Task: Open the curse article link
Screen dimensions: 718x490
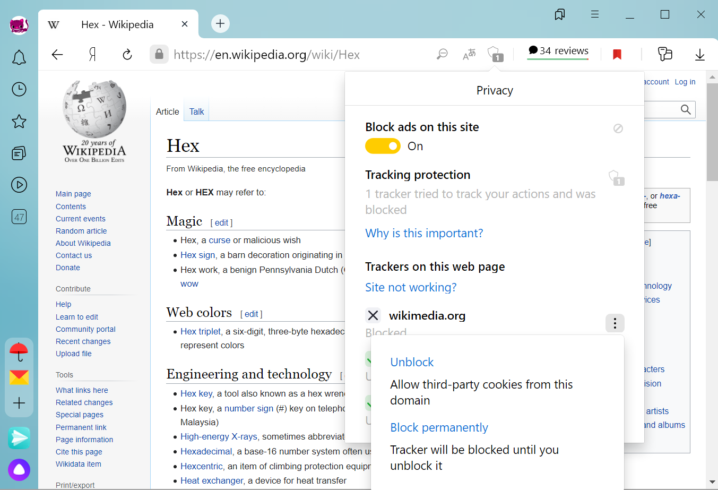Action: click(220, 240)
